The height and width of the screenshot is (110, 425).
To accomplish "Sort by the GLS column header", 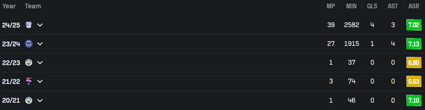I will 372,6.
